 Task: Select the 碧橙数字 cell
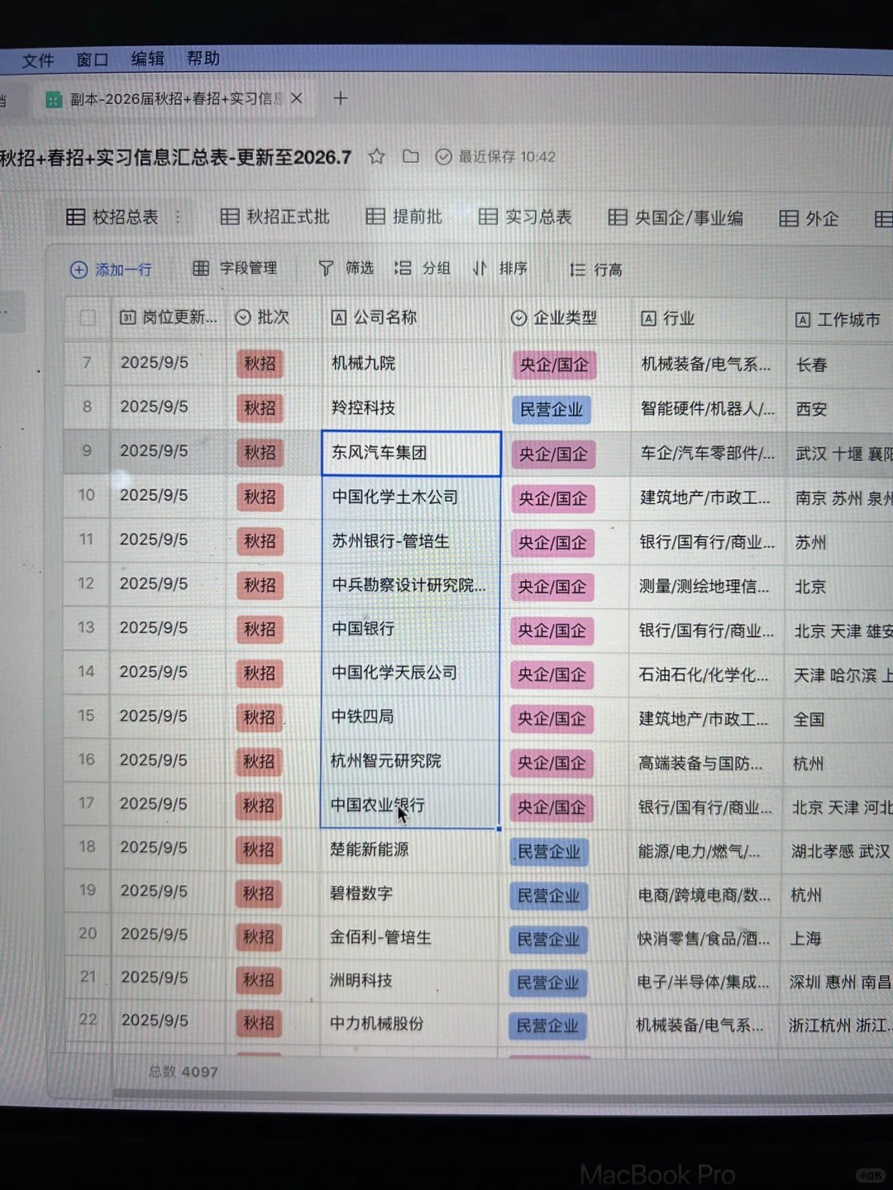click(409, 893)
